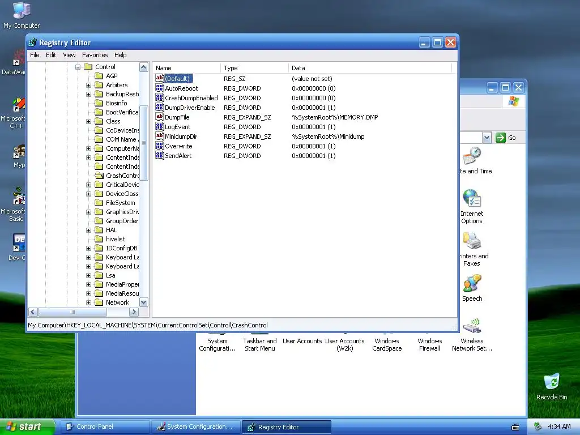Expand the ComputerName key
This screenshot has width=580, height=435.
[x=88, y=149]
